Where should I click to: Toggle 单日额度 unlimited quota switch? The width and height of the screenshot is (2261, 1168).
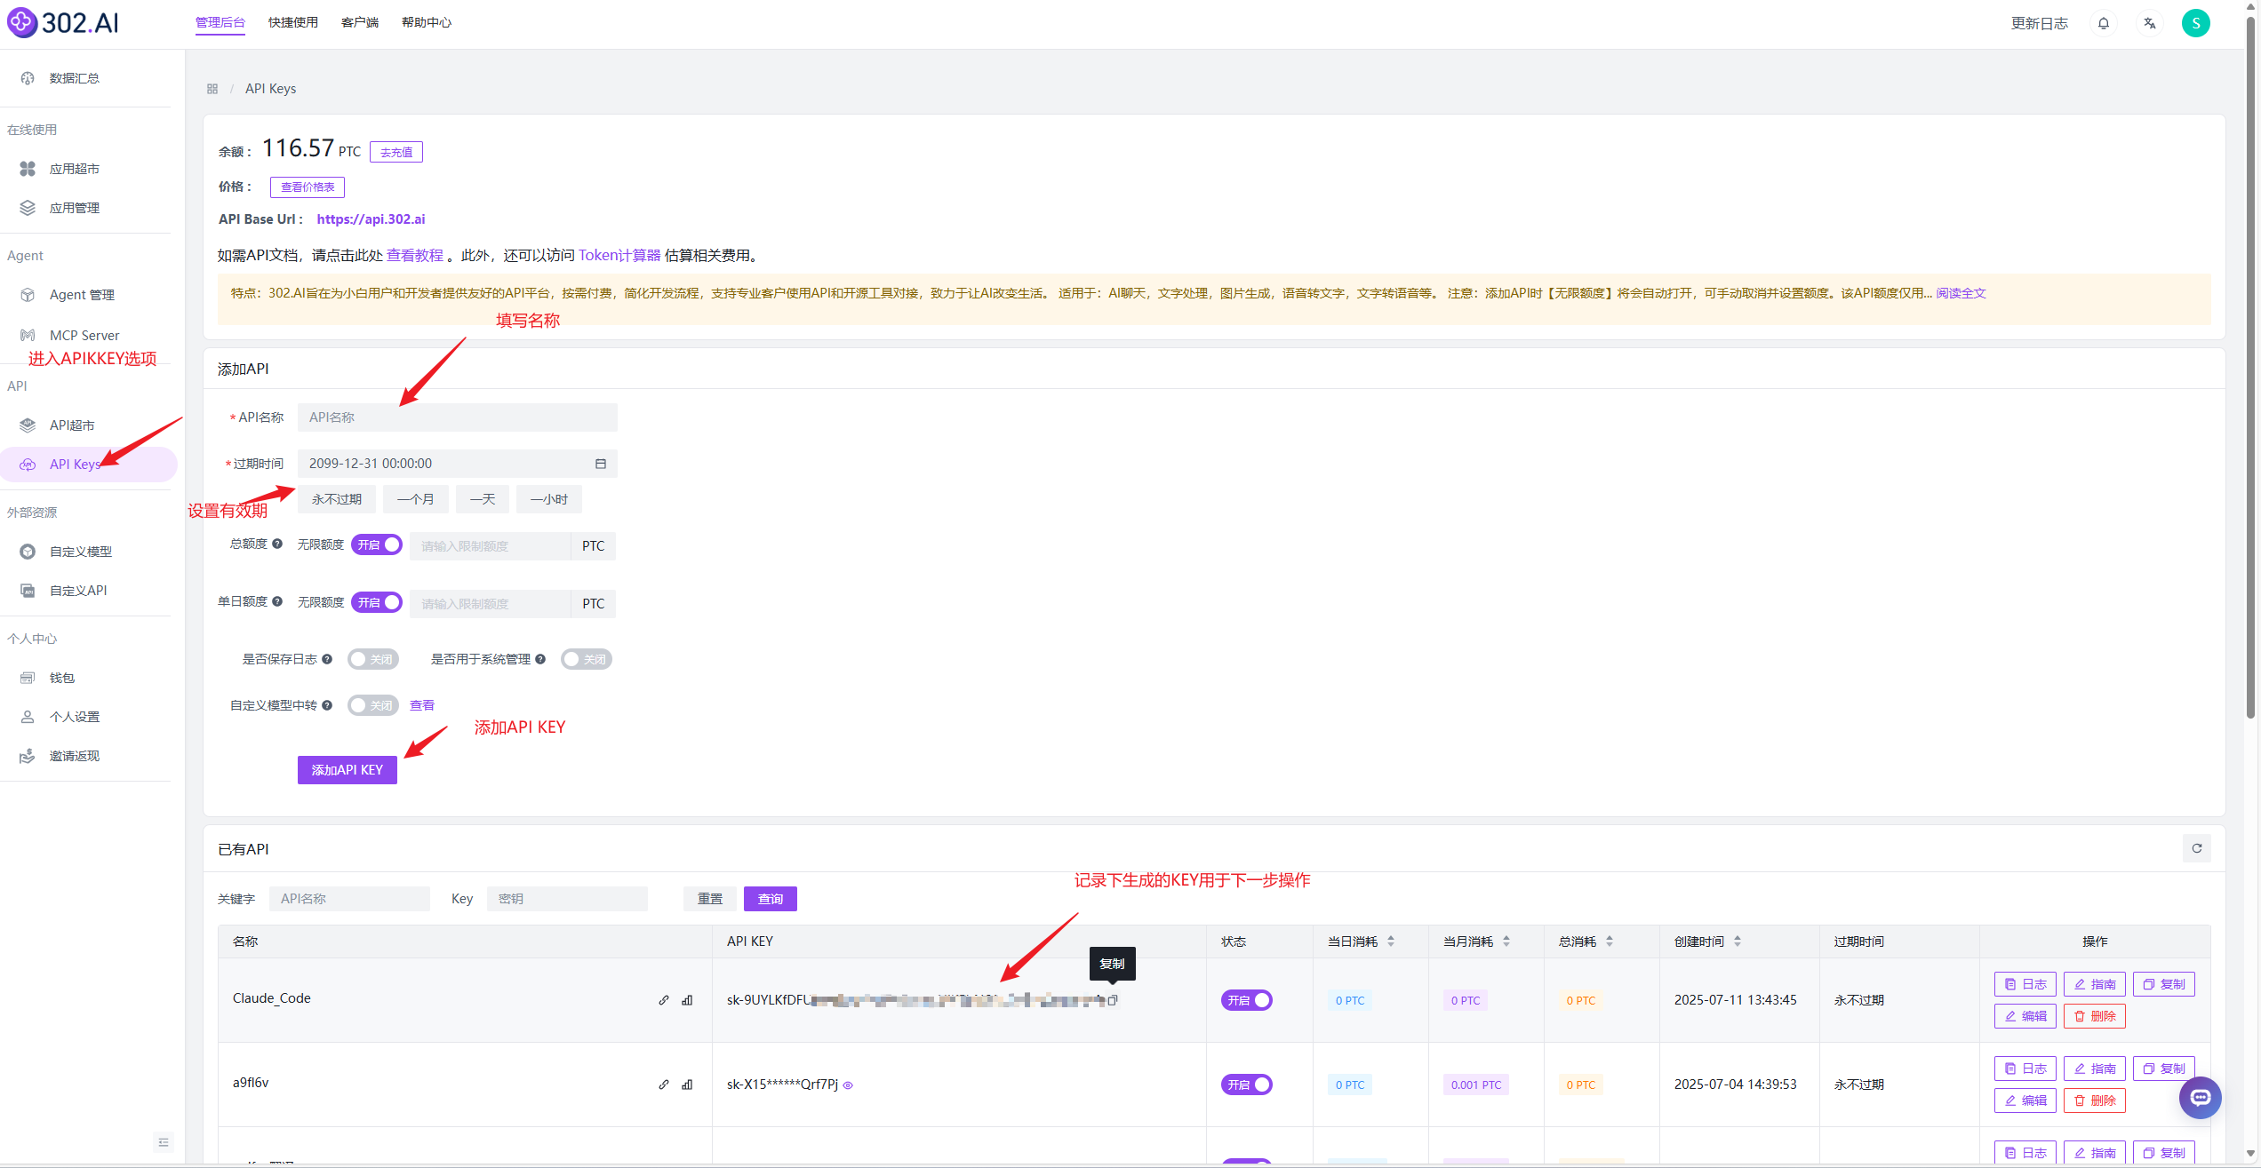point(377,602)
